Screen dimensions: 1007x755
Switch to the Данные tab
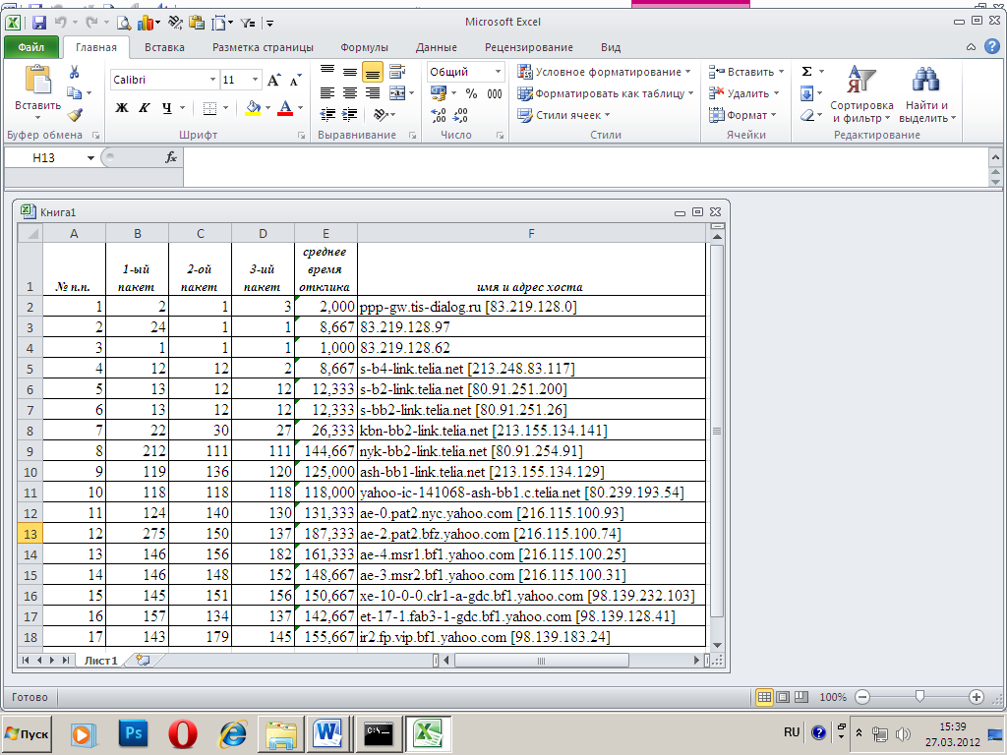click(x=436, y=47)
